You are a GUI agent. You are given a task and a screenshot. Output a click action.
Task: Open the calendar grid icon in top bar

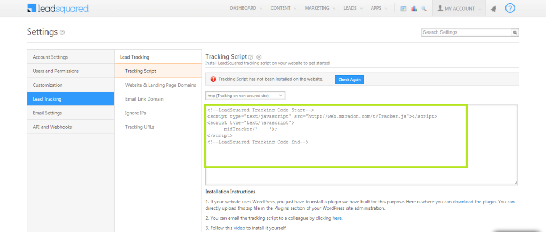[404, 9]
